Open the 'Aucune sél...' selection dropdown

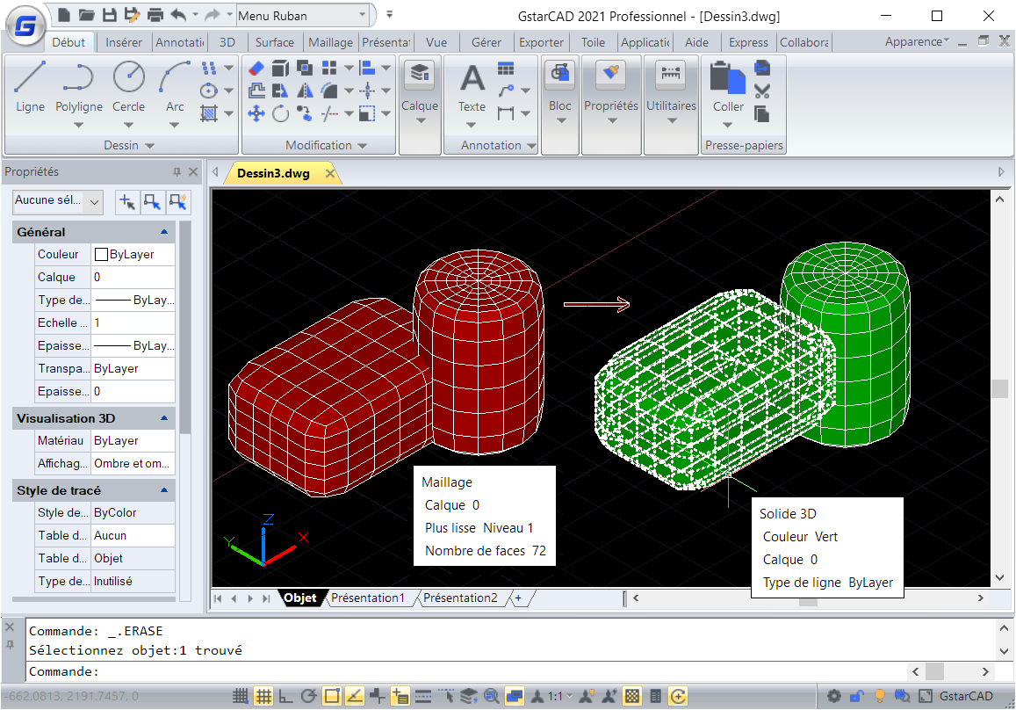pos(58,201)
